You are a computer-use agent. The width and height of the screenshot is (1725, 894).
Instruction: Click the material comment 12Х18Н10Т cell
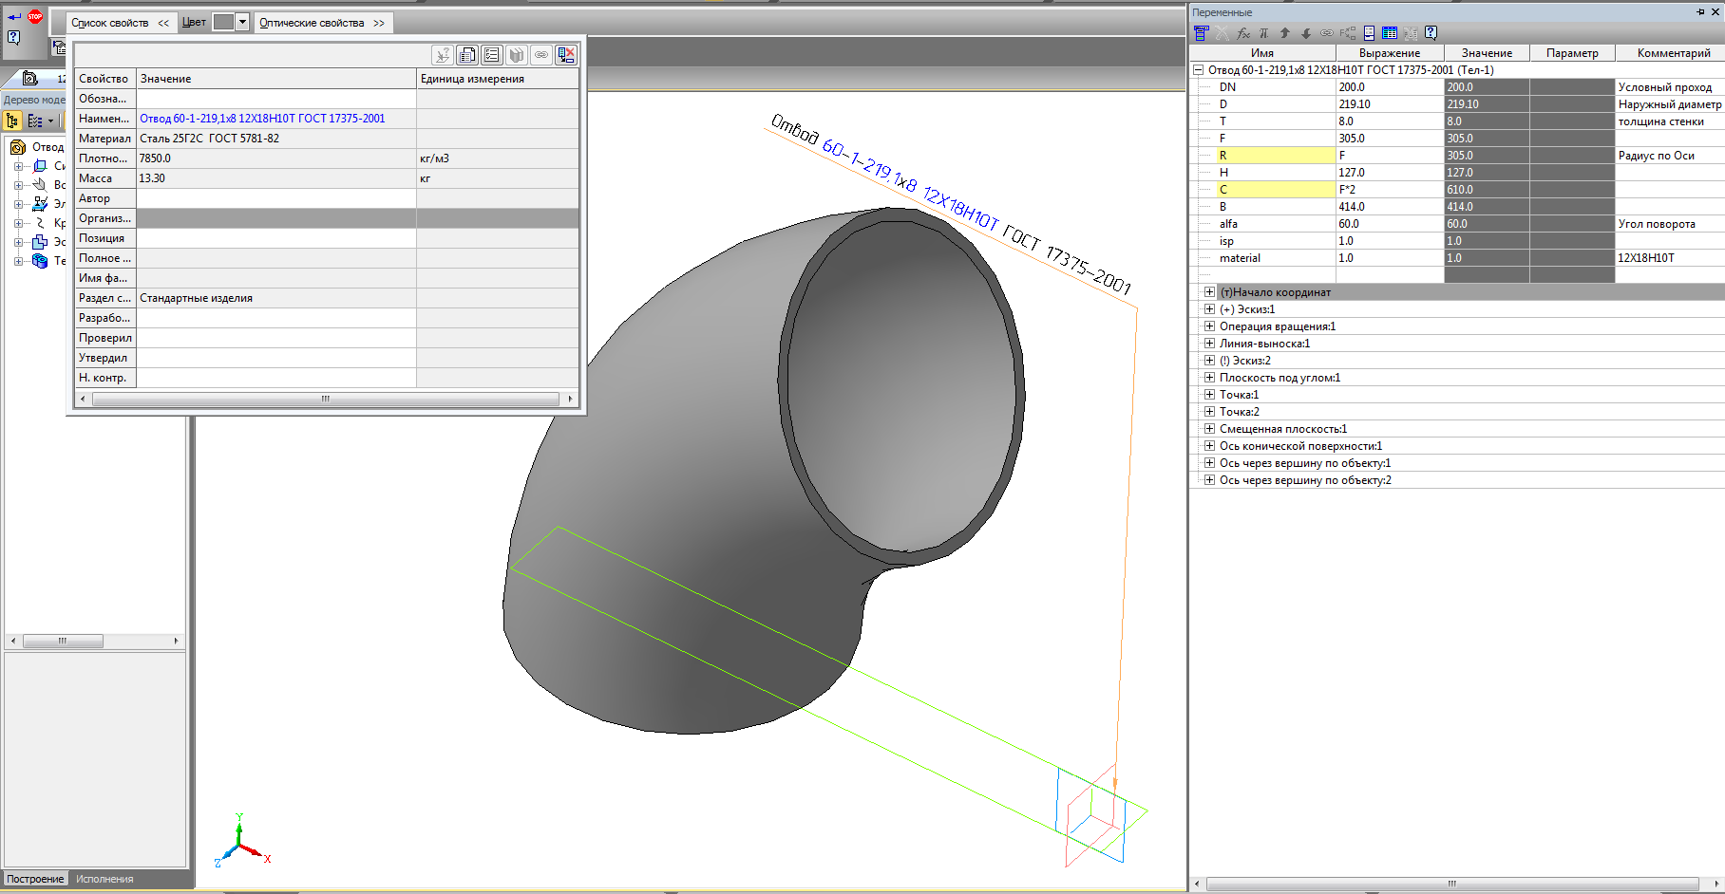1670,258
